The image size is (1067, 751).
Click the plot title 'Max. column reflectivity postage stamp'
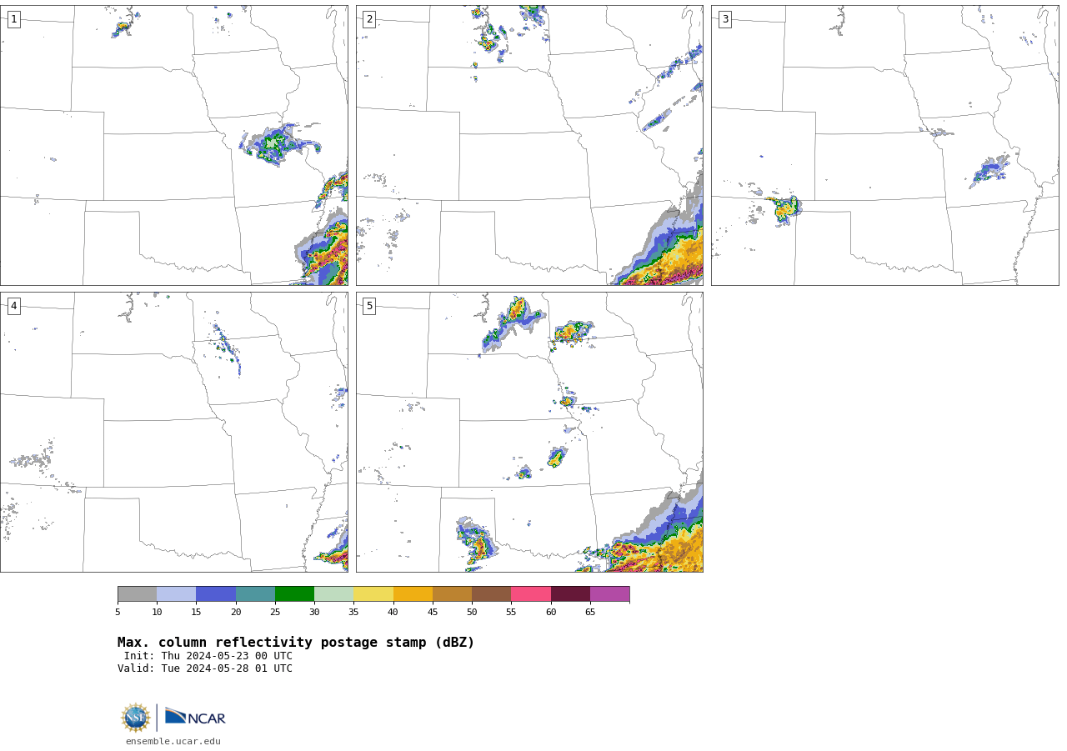(296, 643)
